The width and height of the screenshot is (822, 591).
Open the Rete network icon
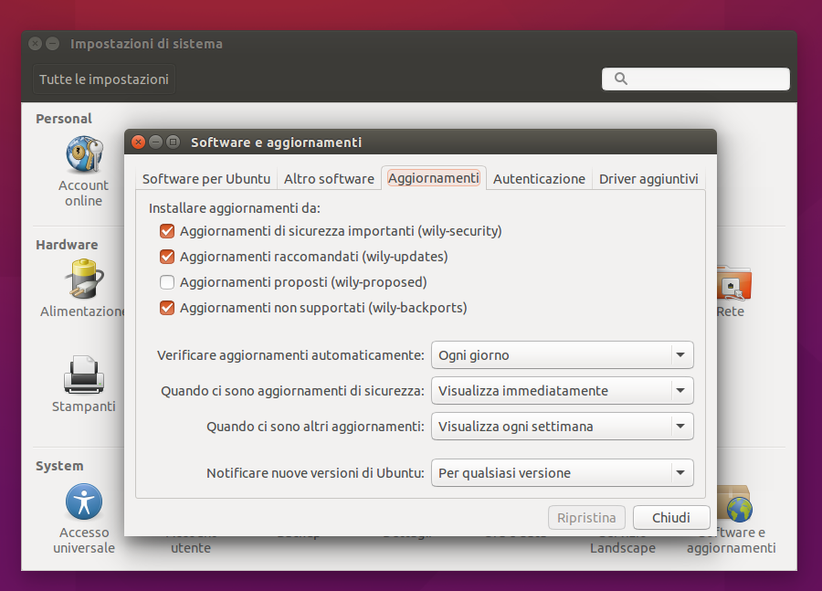[x=733, y=283]
